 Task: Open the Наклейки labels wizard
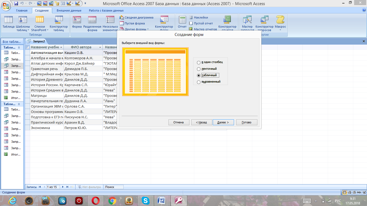tap(198, 17)
